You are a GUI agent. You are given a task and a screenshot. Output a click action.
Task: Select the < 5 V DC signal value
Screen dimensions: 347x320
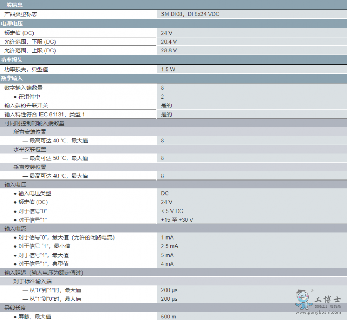click(172, 211)
